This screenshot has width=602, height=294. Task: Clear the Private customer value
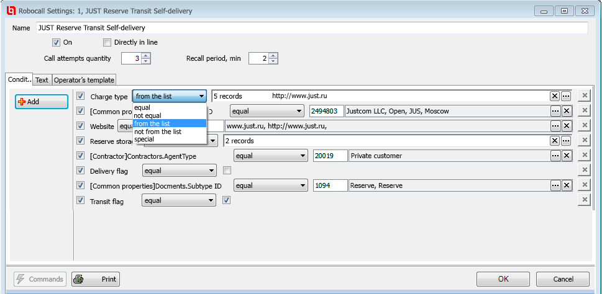[566, 156]
